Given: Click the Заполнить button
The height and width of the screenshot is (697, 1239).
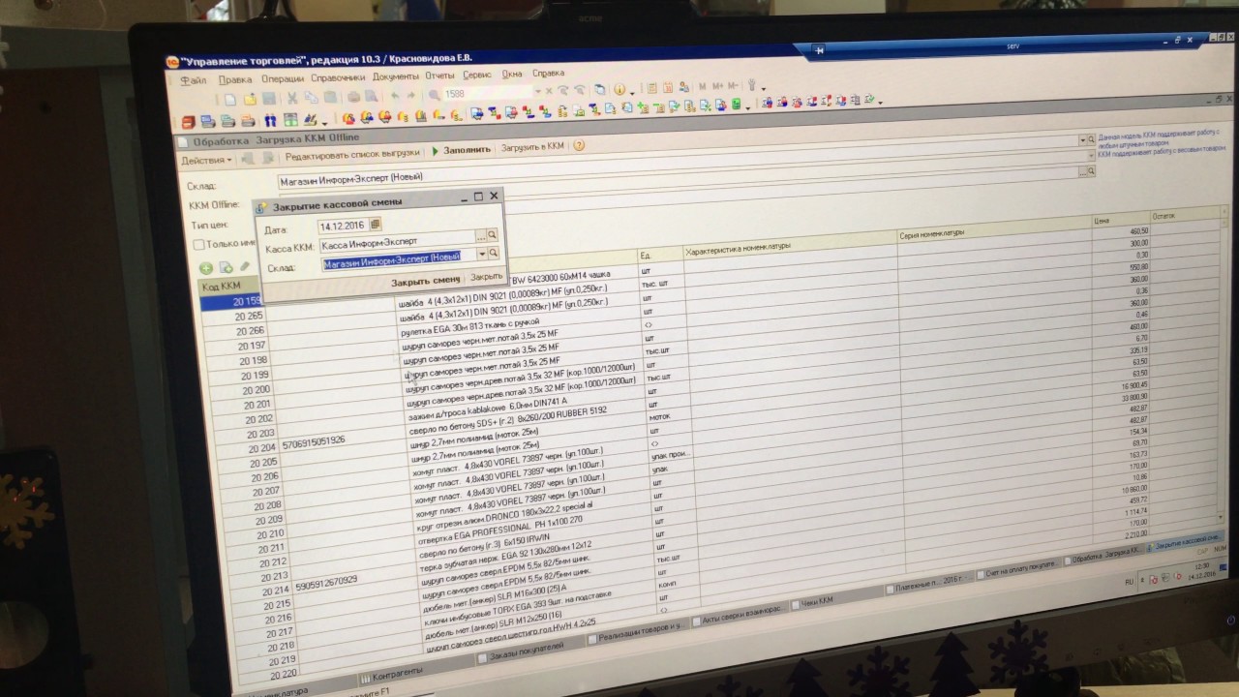Looking at the screenshot, I should (x=461, y=150).
